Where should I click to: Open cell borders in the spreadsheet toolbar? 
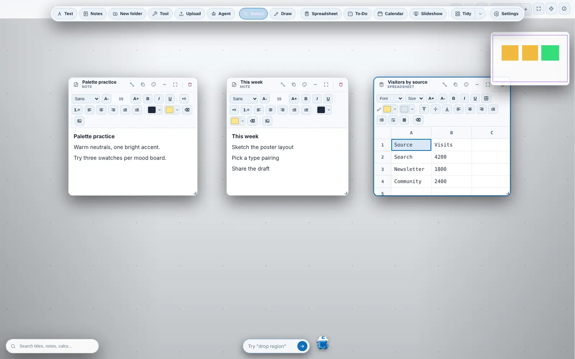(x=486, y=98)
